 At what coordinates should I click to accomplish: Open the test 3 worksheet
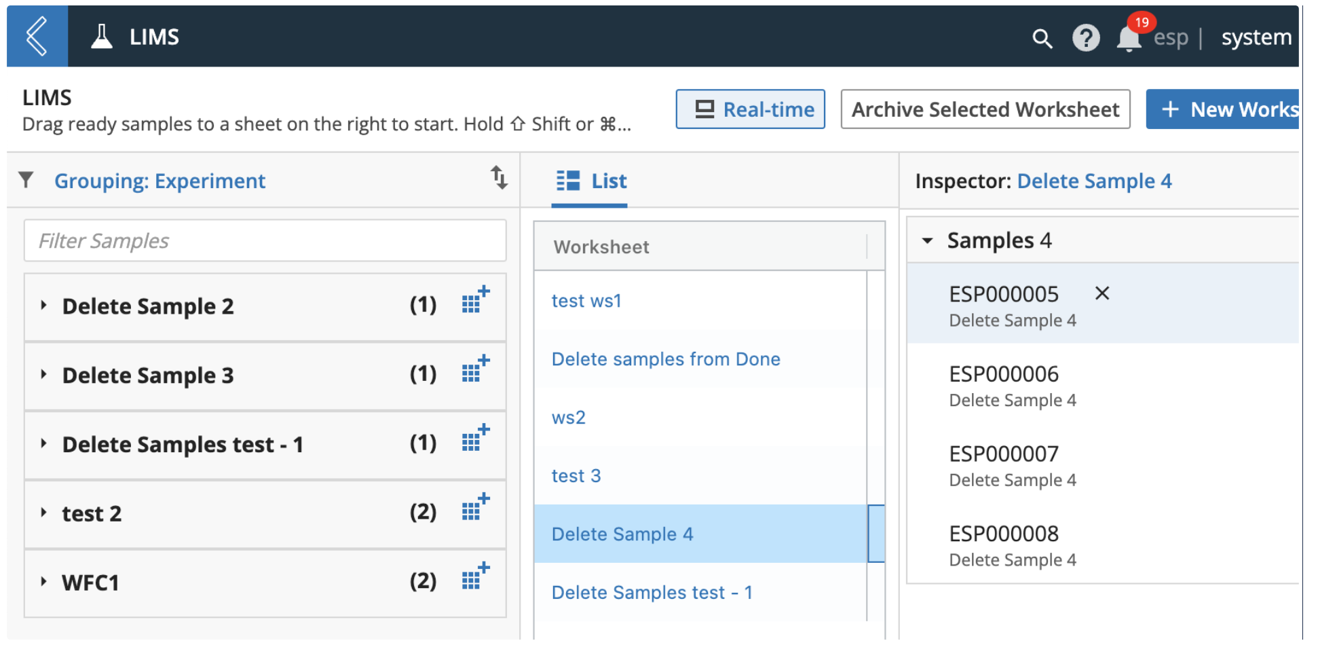click(x=576, y=476)
